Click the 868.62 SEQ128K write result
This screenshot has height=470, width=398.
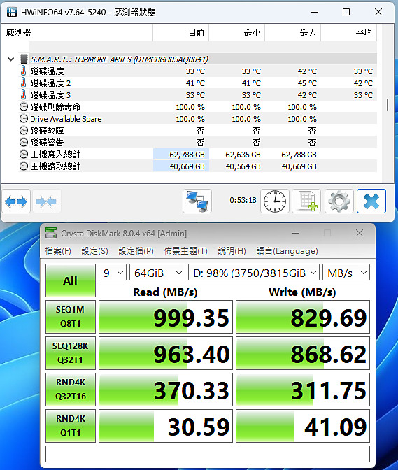[x=303, y=353]
